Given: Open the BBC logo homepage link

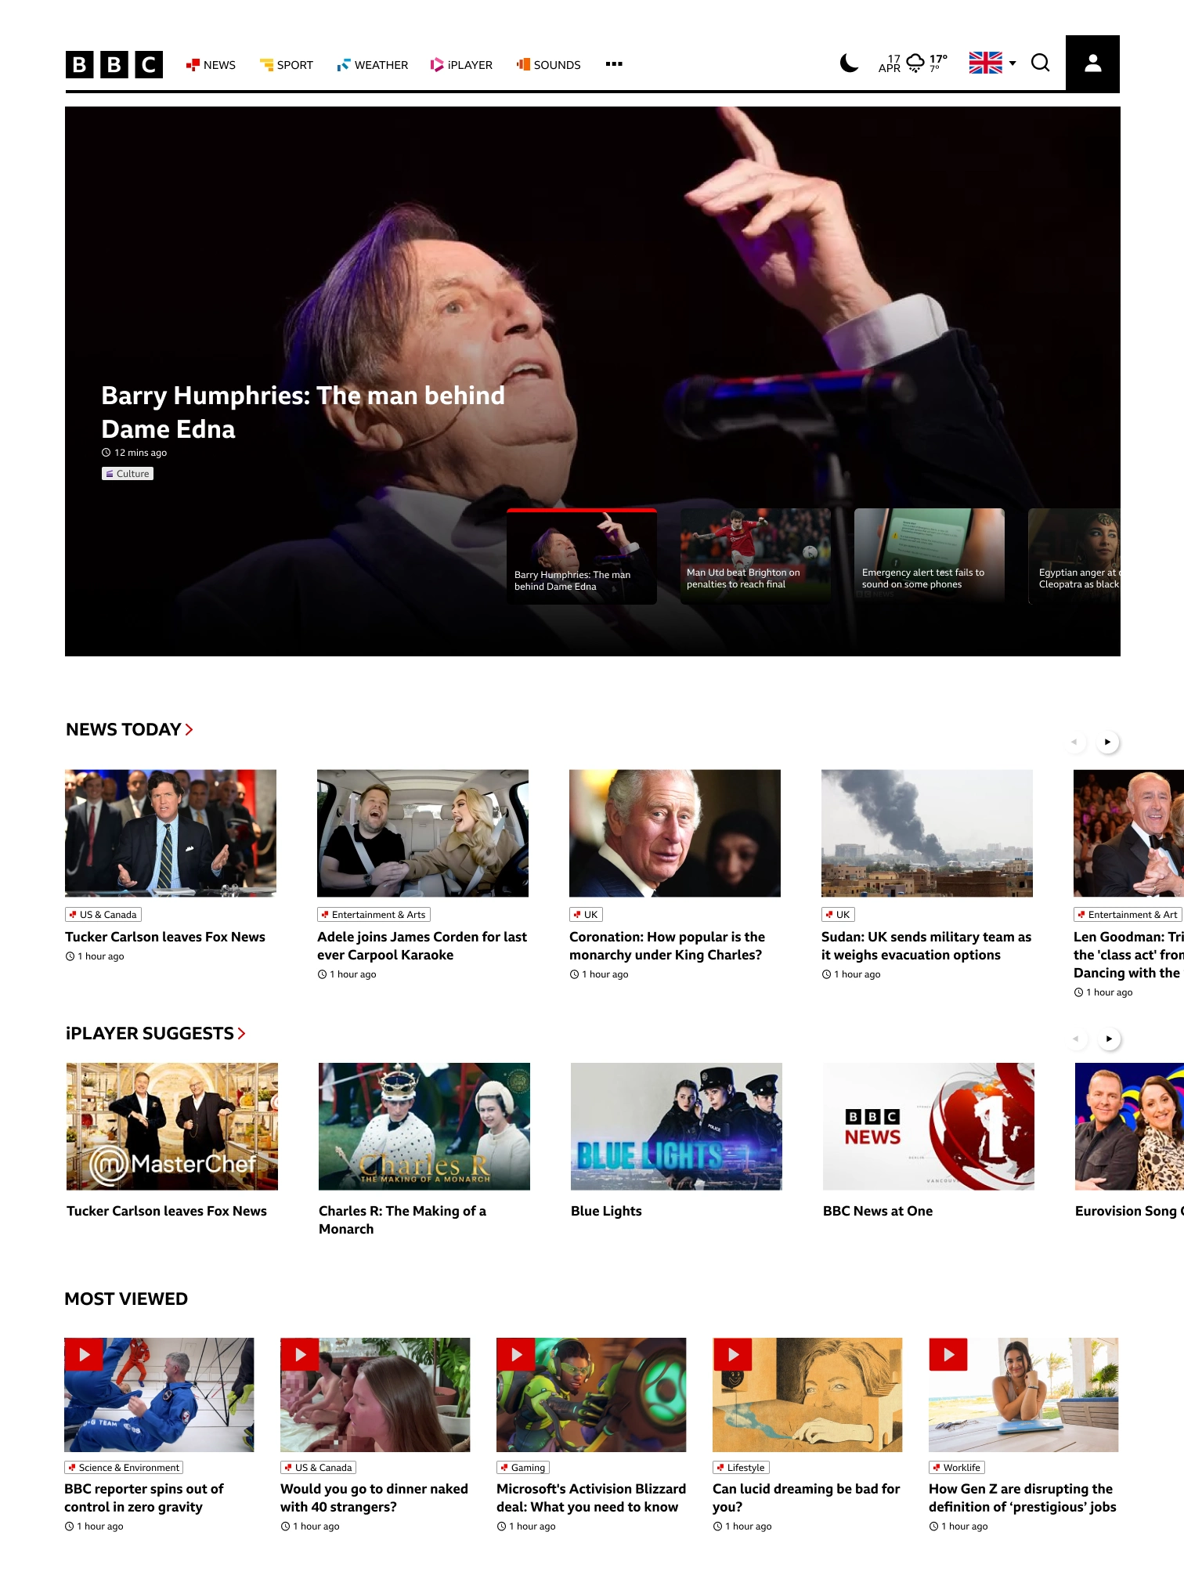Looking at the screenshot, I should click(114, 64).
